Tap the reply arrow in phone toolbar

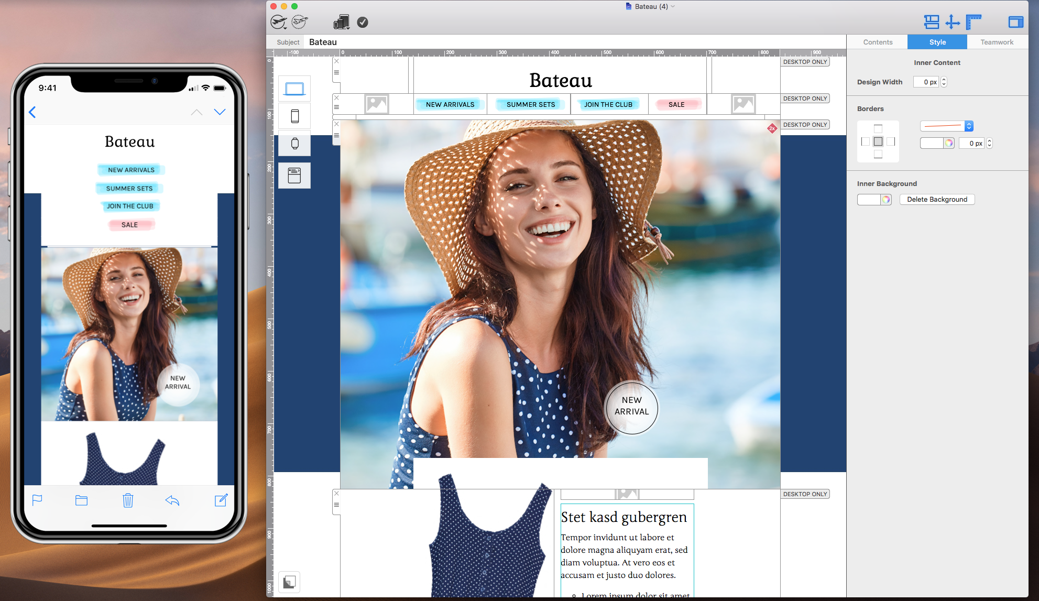[x=172, y=500]
